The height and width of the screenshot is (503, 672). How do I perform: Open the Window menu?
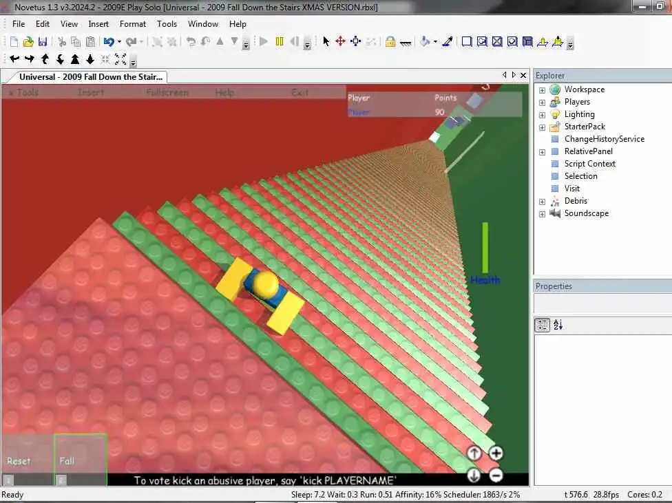[203, 24]
